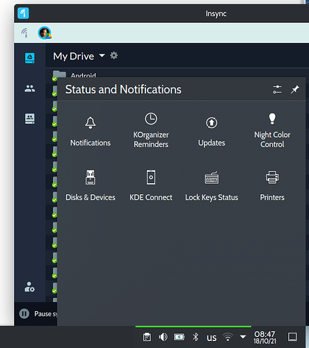This screenshot has height=348, width=309.
Task: Open the clipboard tray icon
Action: pyautogui.click(x=147, y=337)
